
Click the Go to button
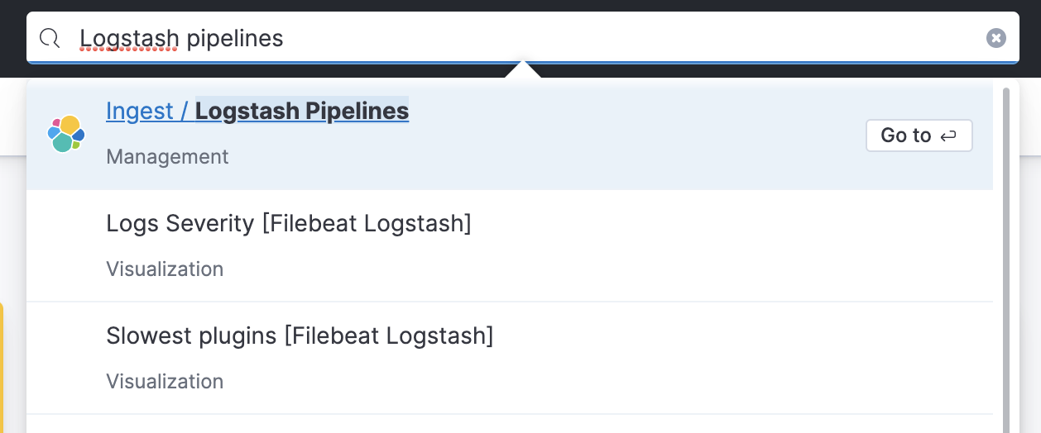[x=919, y=136]
